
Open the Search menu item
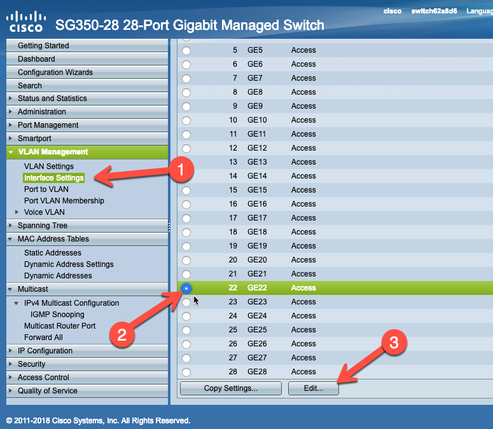(87, 85)
